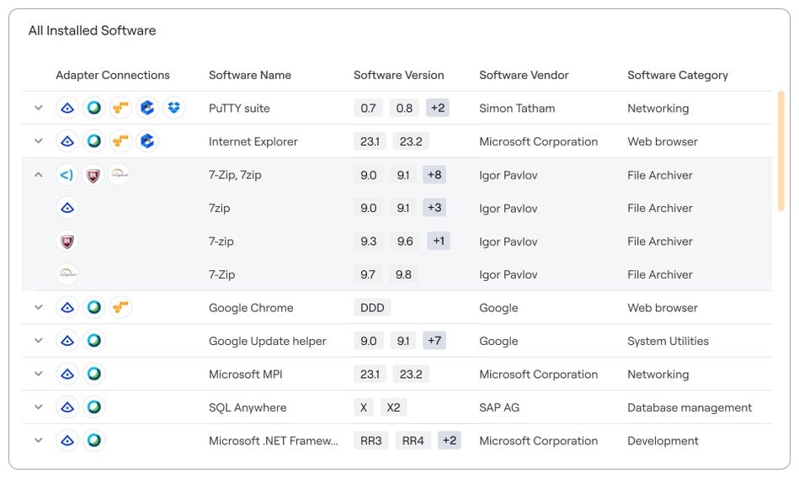The width and height of the screenshot is (799, 478).
Task: Expand the Google Chrome row
Action: tap(38, 308)
